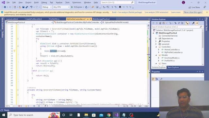
Task: Click the previous issue arrow in editor footer
Action: tap(34, 106)
